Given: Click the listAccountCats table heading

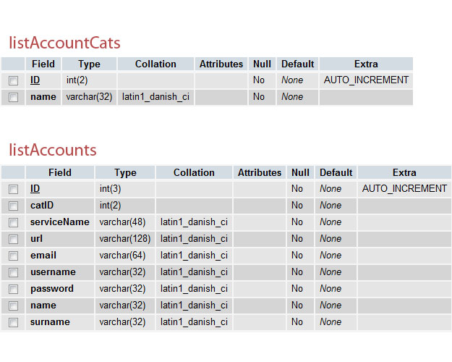Looking at the screenshot, I should coord(64,43).
